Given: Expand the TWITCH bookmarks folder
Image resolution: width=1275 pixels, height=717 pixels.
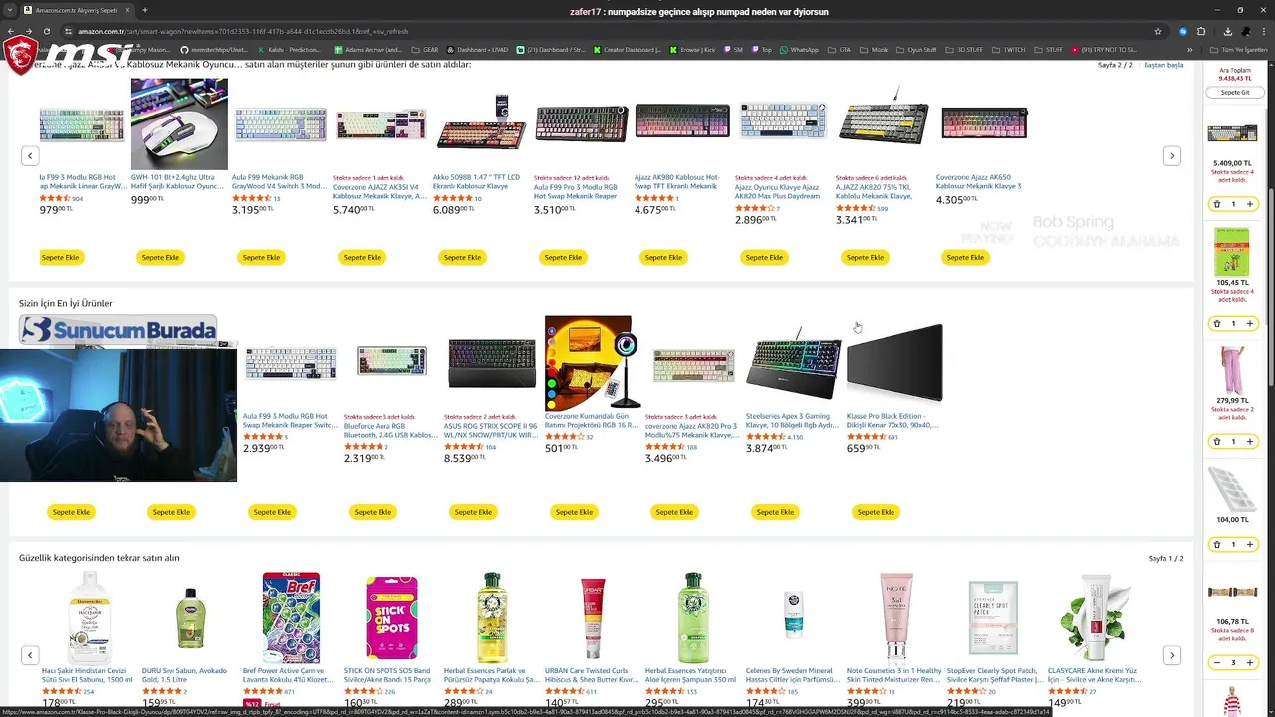Looking at the screenshot, I should (x=1008, y=49).
